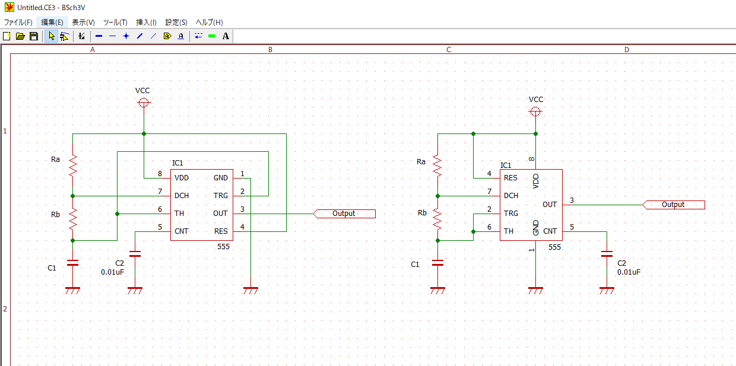Select the junction placement tool
Viewport: 736px width, 366px height.
[125, 36]
